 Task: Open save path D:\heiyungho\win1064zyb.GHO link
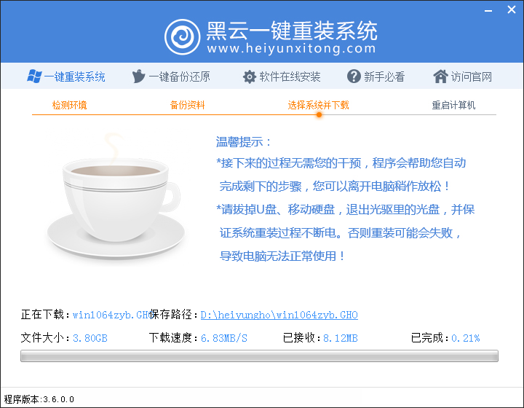click(279, 315)
